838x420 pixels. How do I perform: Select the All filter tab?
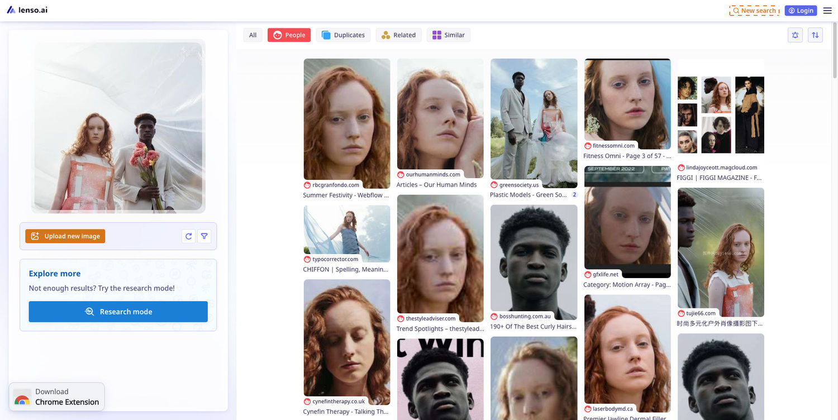(x=253, y=35)
